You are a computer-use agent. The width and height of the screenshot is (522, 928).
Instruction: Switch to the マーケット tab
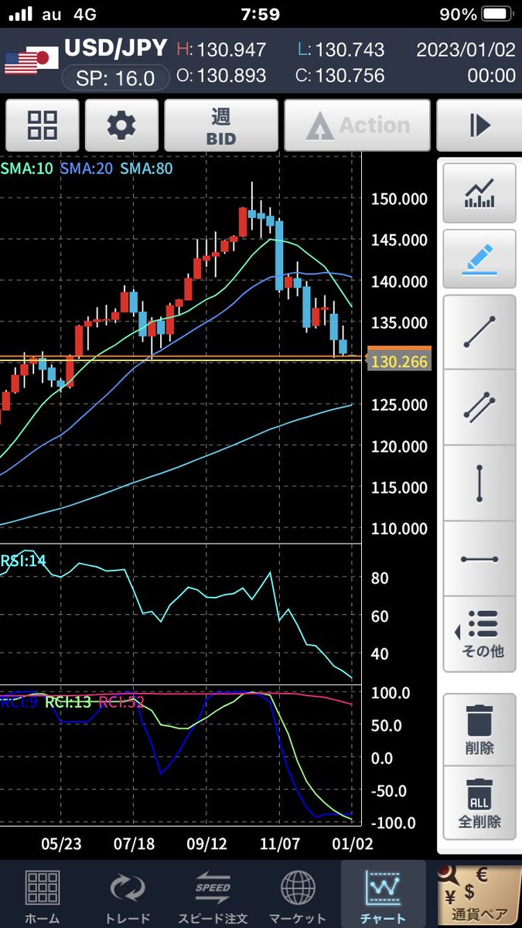point(298,895)
